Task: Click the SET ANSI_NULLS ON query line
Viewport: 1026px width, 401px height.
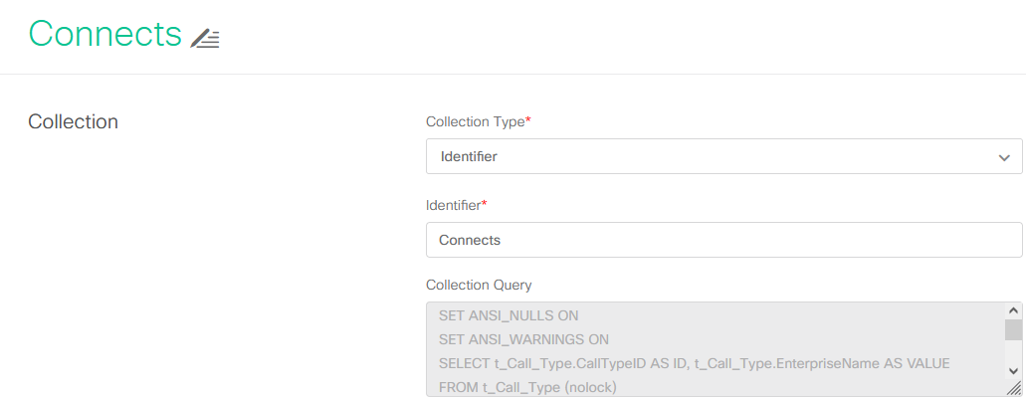Action: (509, 315)
